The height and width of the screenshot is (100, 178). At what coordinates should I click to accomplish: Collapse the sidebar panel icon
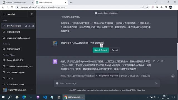[32, 14]
